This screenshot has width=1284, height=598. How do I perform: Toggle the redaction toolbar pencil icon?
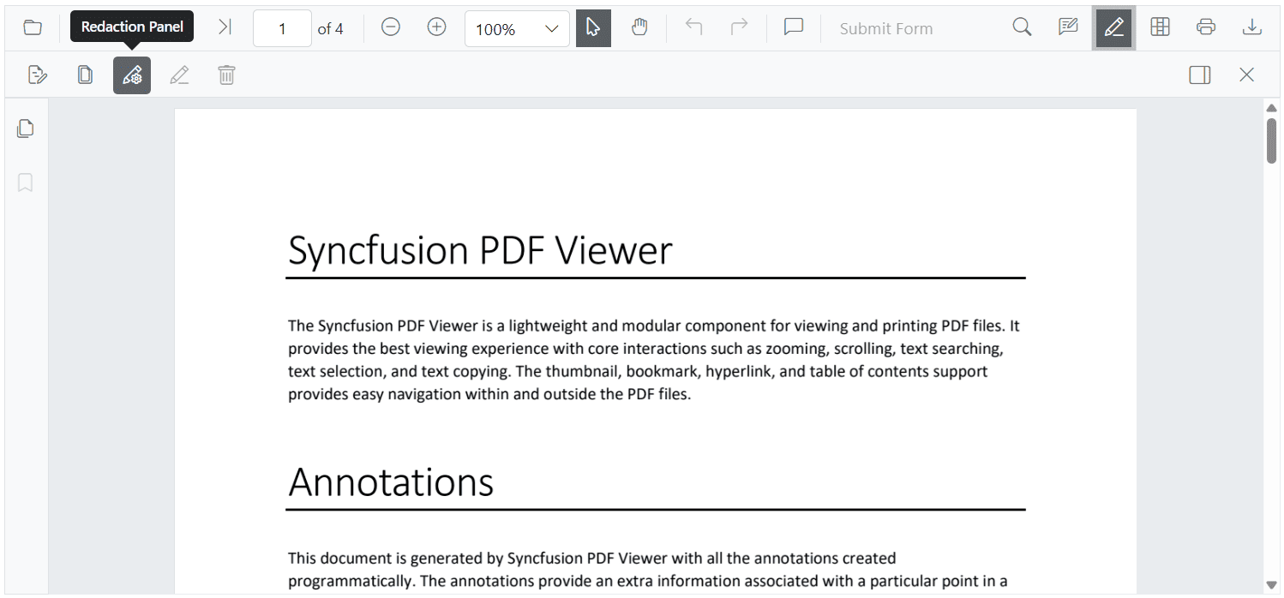(x=1113, y=28)
